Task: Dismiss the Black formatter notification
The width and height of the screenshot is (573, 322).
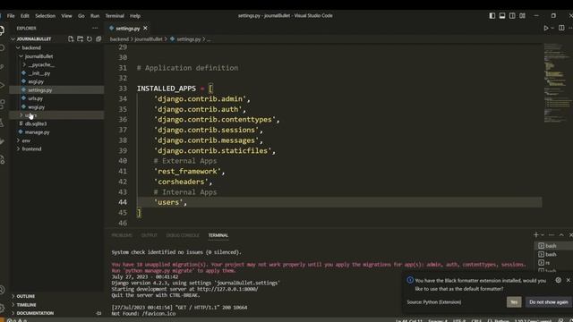Action: pyautogui.click(x=569, y=280)
